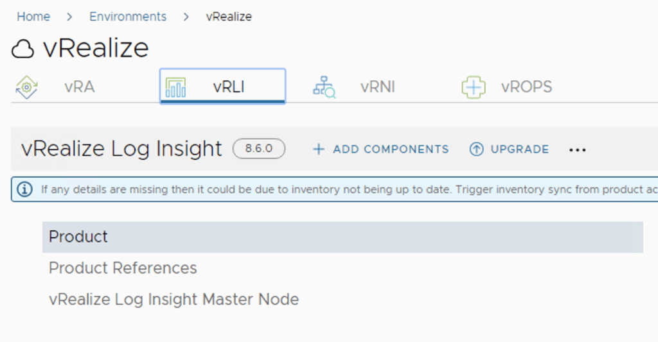Image resolution: width=658 pixels, height=342 pixels.
Task: Open the three-dot more actions menu
Action: coord(578,150)
